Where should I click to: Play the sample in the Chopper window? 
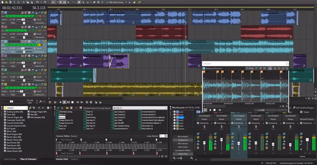coord(210,110)
